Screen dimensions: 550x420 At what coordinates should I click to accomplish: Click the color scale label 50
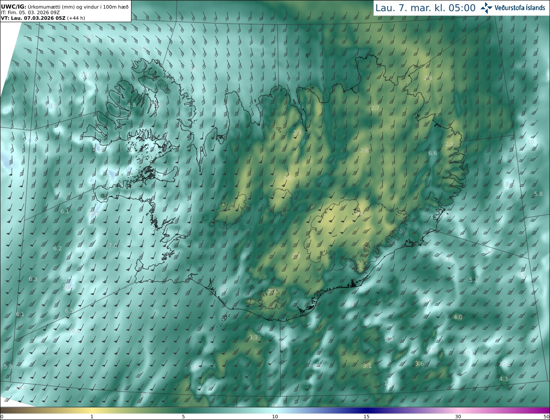[x=546, y=417]
